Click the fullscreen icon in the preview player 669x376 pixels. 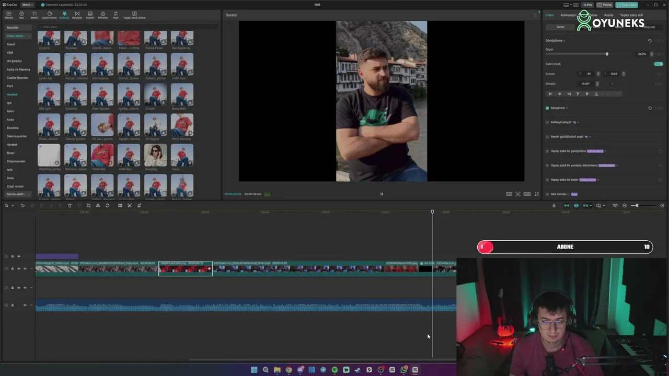click(536, 194)
